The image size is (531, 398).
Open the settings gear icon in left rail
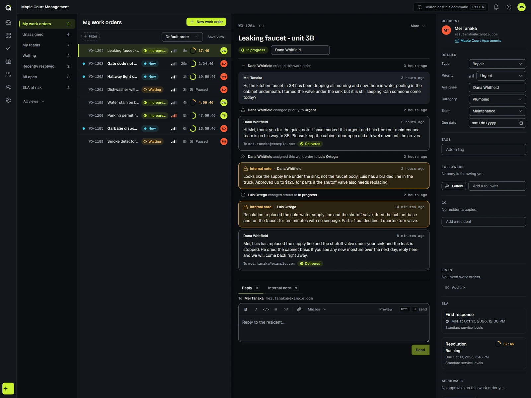click(x=8, y=100)
